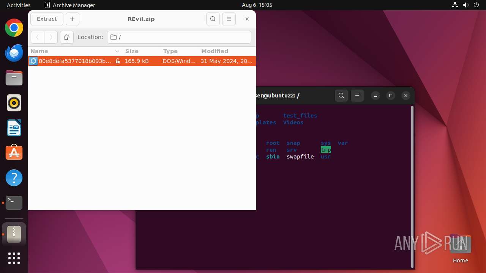
Task: Close the Terminal window
Action: pos(406,96)
